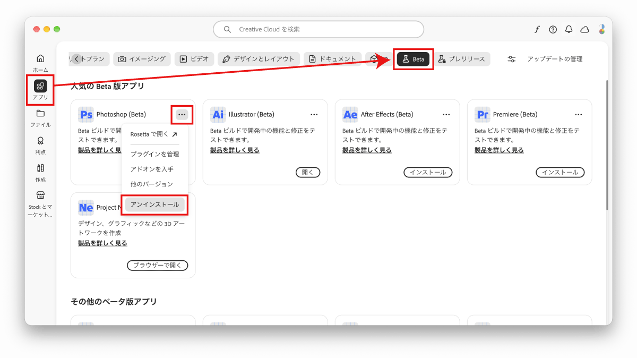Open the cloud sync status icon
The image size is (637, 358).
(584, 29)
